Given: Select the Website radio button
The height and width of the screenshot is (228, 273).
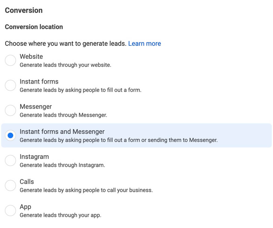Looking at the screenshot, I should click(11, 60).
